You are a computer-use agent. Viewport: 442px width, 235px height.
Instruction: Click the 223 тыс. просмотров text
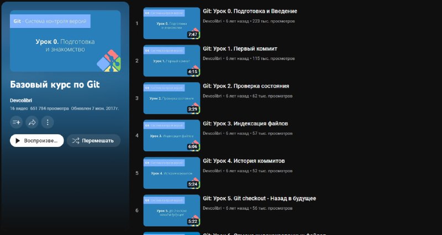point(273,21)
